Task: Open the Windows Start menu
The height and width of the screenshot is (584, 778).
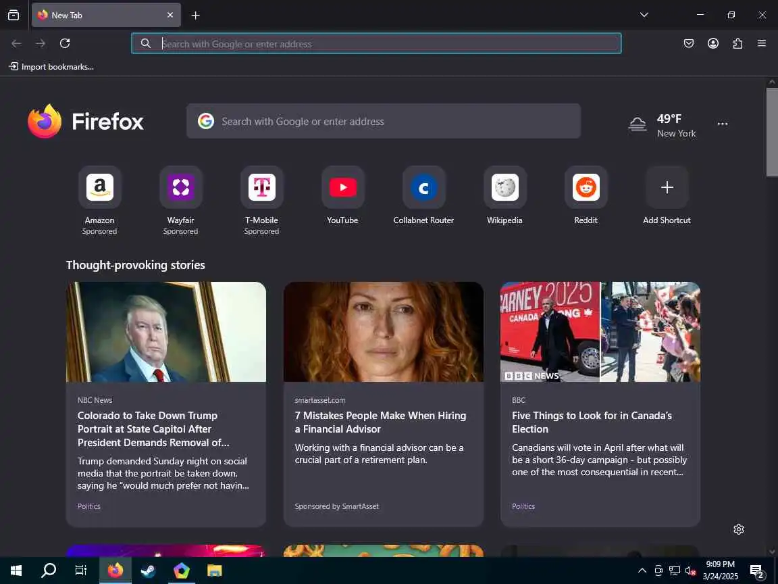Action: (16, 570)
